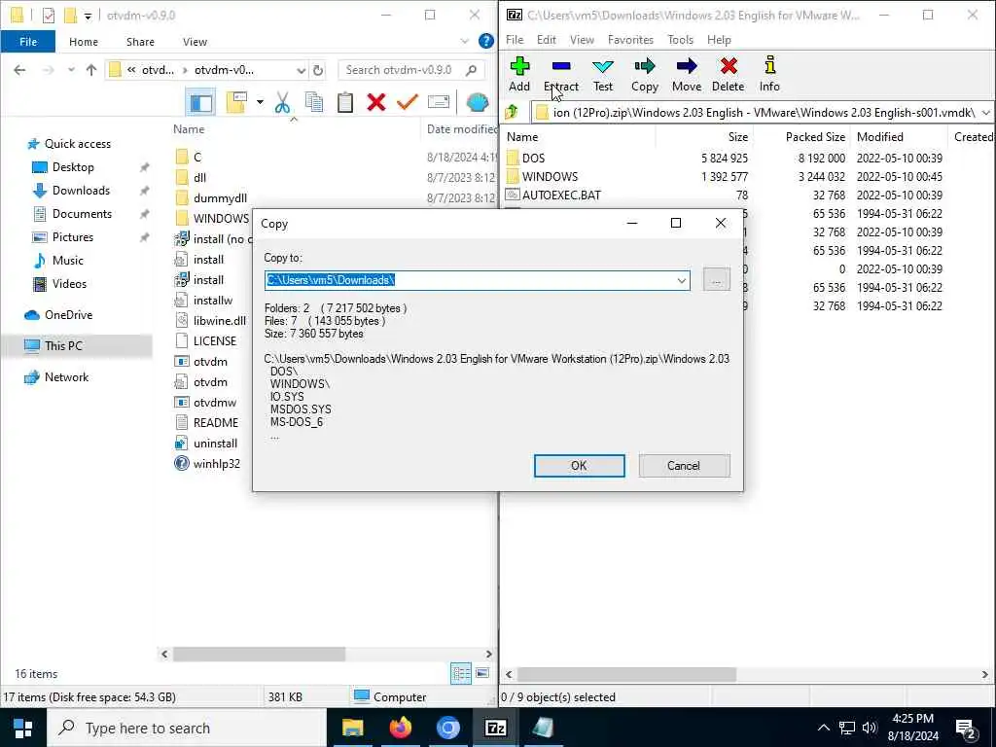
Task: Click the Rename icon in Explorer toolbar
Action: 439,102
